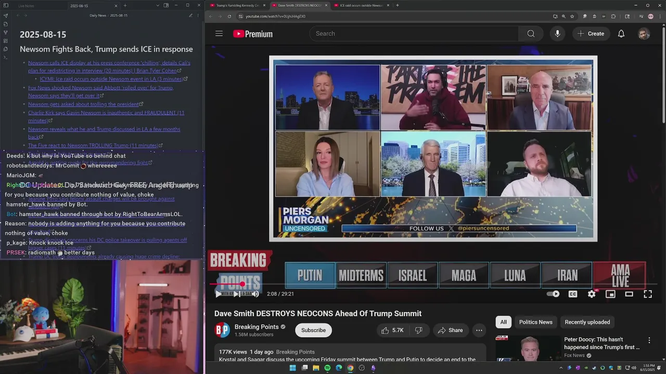Open the YouTube hamburger guide menu
Image resolution: width=666 pixels, height=374 pixels.
click(219, 34)
